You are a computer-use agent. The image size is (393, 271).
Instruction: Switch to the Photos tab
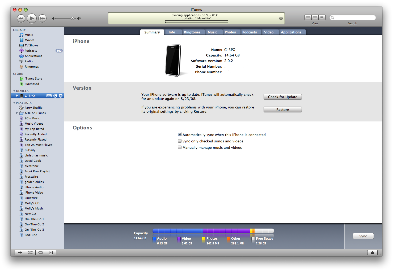[x=230, y=32]
